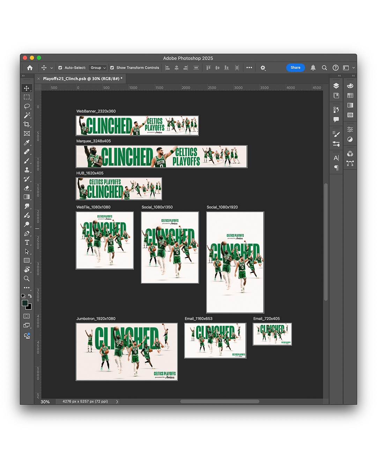Open notifications bell
This screenshot has height=471, width=377.
click(313, 68)
